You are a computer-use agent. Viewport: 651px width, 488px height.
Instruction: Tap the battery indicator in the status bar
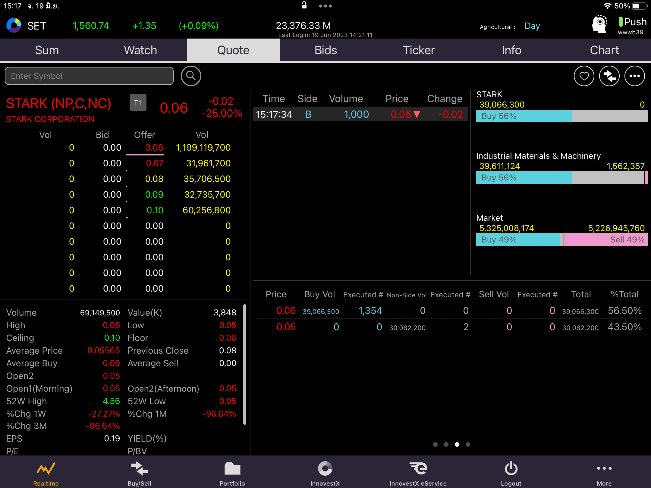coord(639,6)
